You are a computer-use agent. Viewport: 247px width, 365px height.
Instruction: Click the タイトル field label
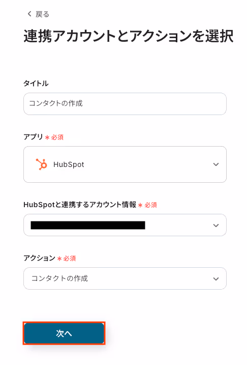36,83
